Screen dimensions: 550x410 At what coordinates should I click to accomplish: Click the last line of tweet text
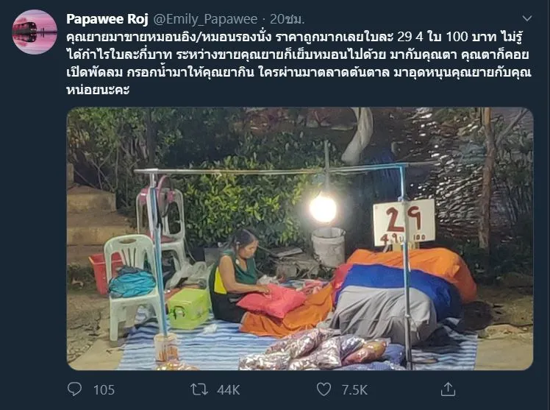point(98,90)
